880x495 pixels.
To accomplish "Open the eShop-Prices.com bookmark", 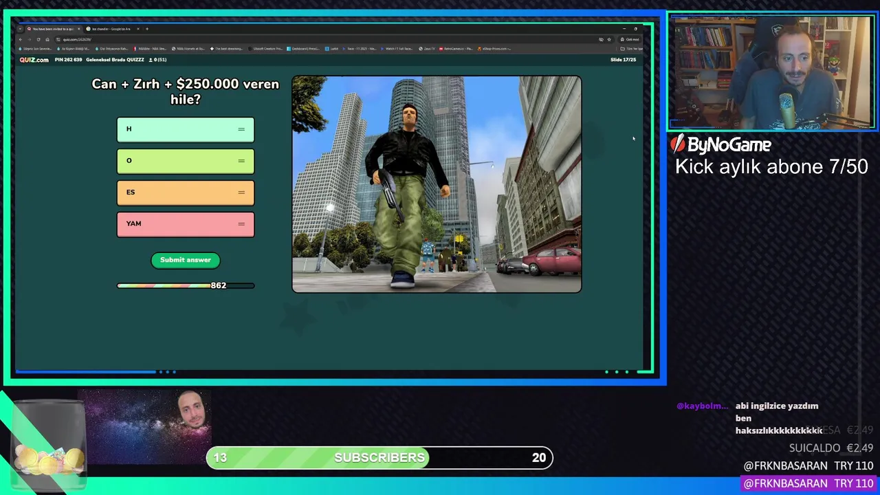I will click(x=494, y=49).
